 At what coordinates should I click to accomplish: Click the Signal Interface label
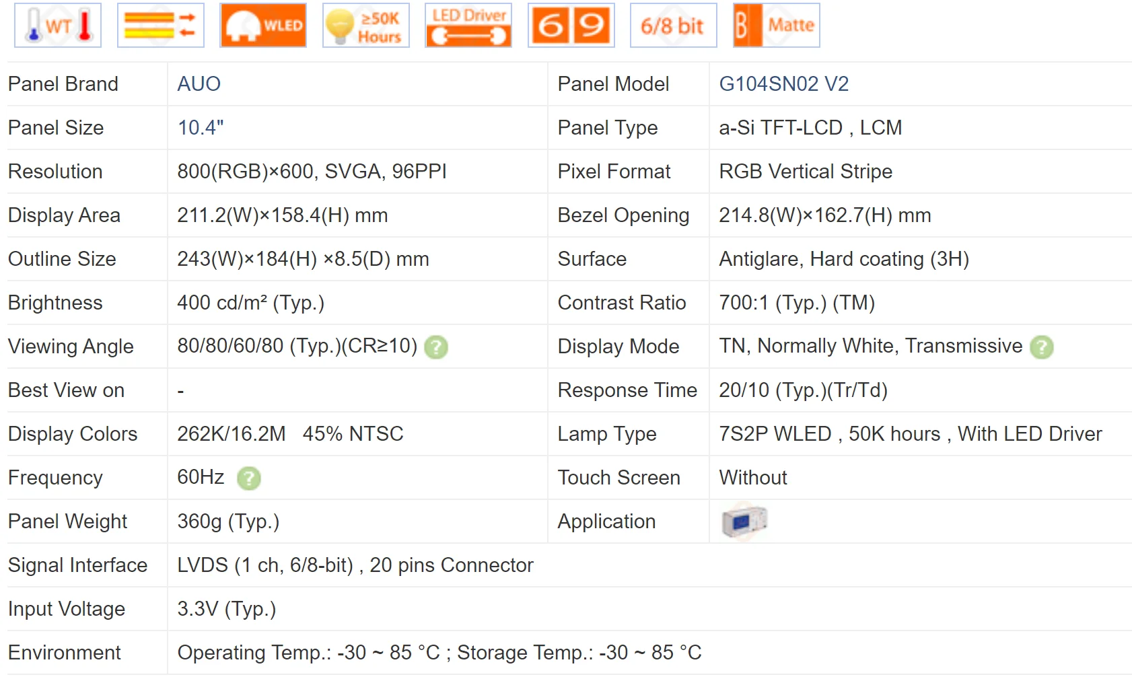pos(77,565)
